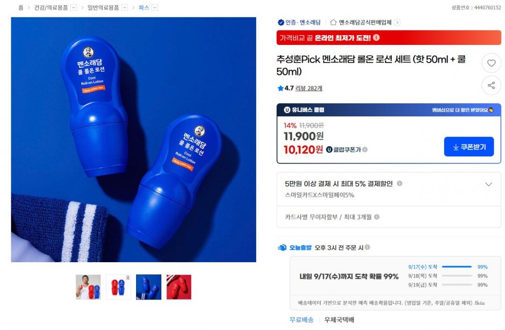Viewport: 505px width, 330px height.
Task: Click the home icon before 멘소래담공식판매업체
Action: (333, 22)
